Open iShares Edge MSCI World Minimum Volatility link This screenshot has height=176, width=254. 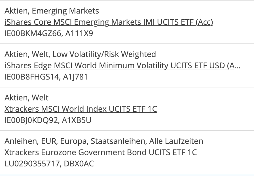(119, 65)
